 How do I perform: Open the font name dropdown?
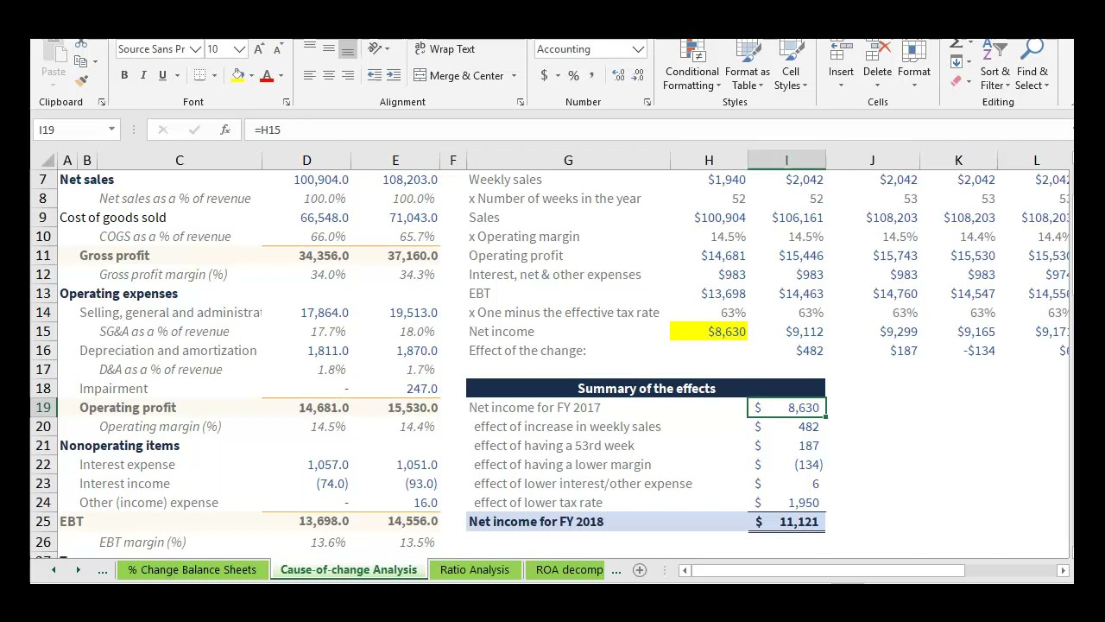point(196,49)
